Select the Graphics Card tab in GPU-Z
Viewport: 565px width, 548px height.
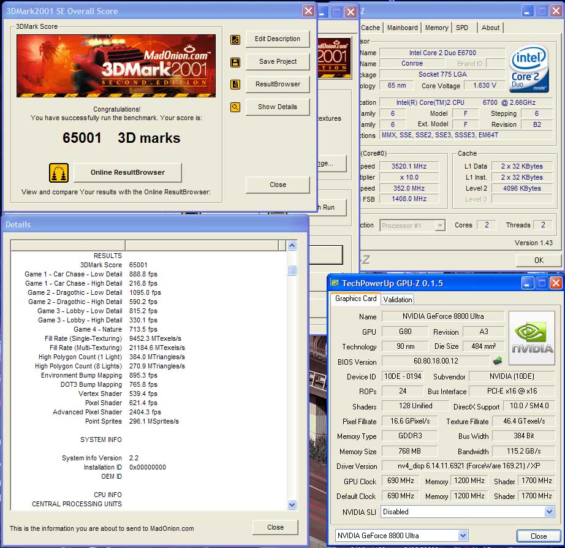355,299
